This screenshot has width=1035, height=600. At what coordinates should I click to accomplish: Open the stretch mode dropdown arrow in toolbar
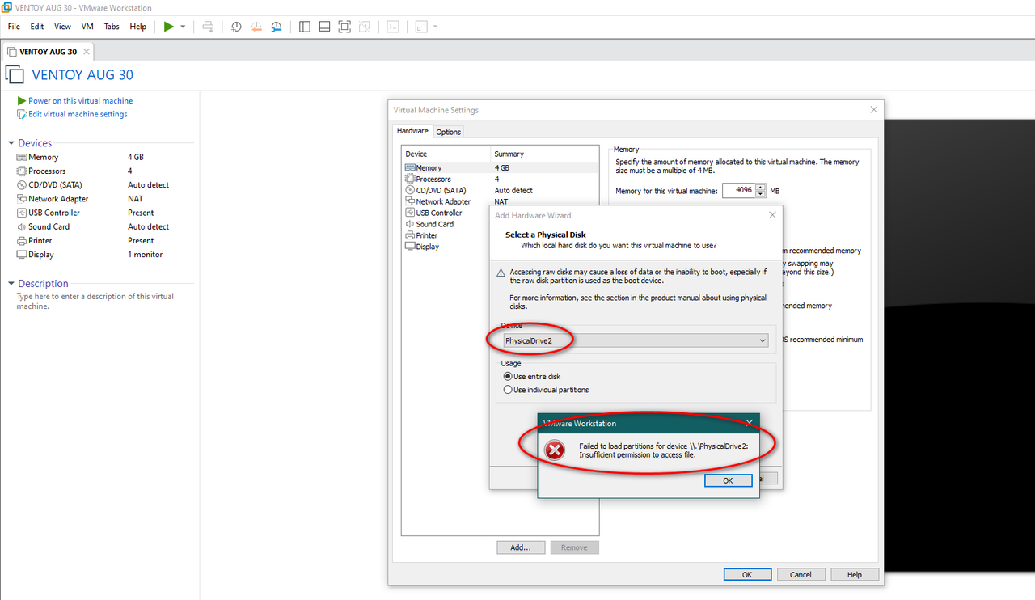(x=436, y=27)
